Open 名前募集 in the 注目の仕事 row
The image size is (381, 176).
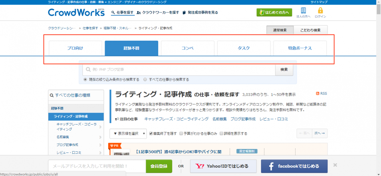pos(219,119)
